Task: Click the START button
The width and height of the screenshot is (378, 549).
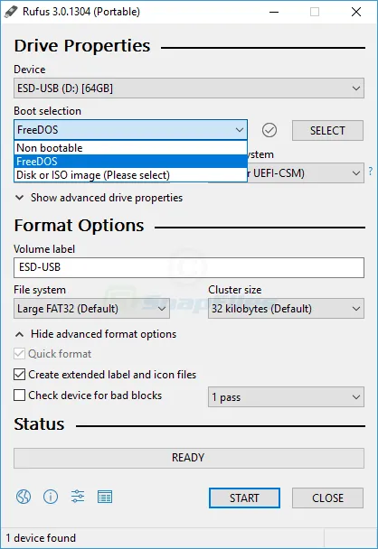Action: (x=244, y=498)
